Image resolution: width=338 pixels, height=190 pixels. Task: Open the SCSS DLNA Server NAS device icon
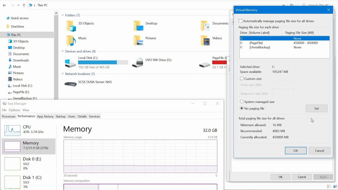click(71, 84)
